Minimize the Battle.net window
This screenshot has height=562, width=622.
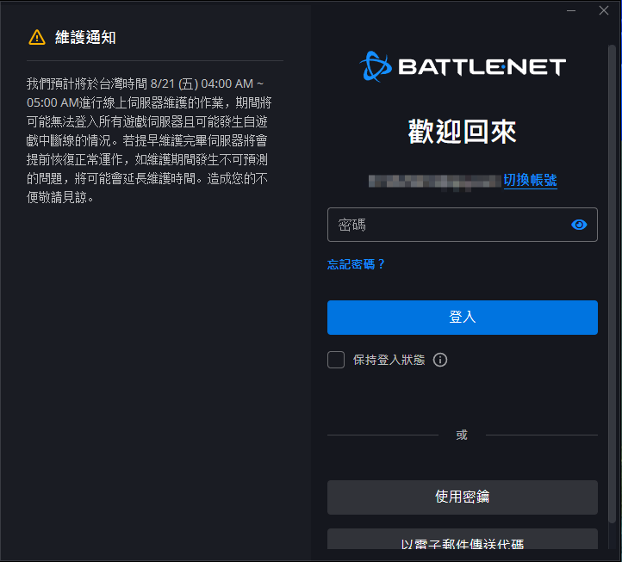click(x=571, y=10)
